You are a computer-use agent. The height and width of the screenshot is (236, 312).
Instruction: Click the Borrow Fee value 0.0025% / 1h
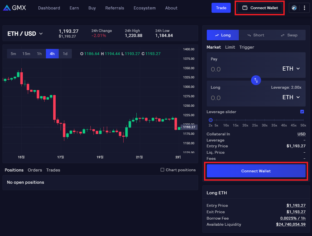[293, 218]
